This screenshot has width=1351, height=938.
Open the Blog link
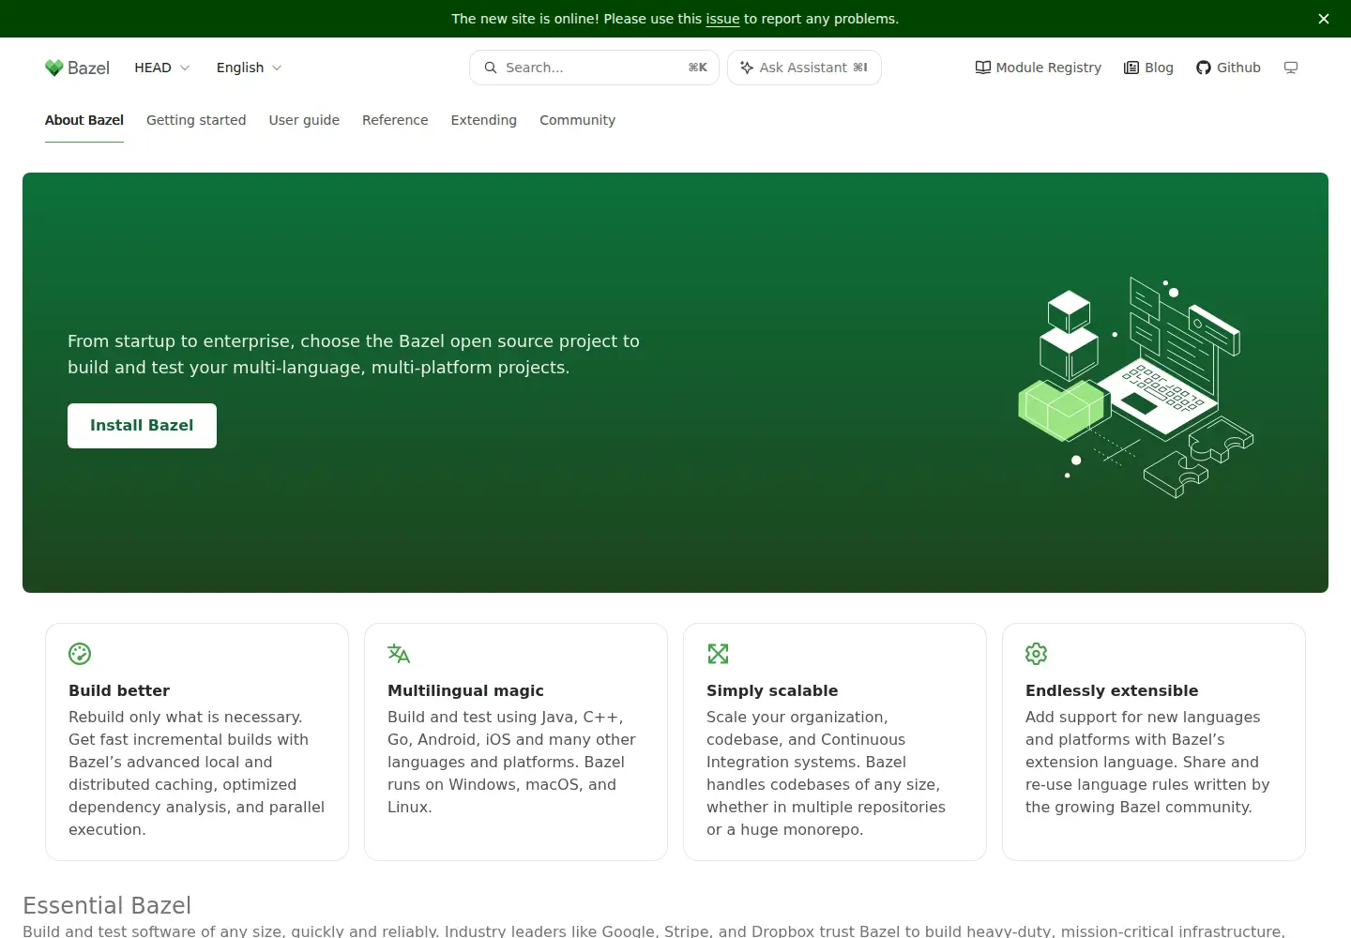coord(1148,68)
